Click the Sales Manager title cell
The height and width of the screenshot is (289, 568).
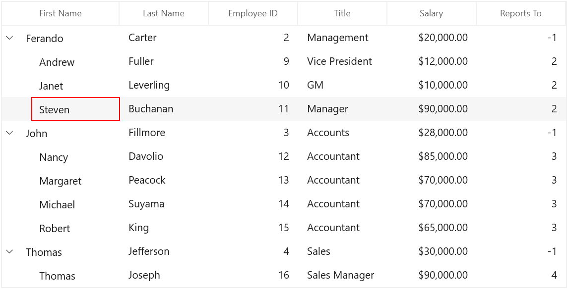[342, 275]
